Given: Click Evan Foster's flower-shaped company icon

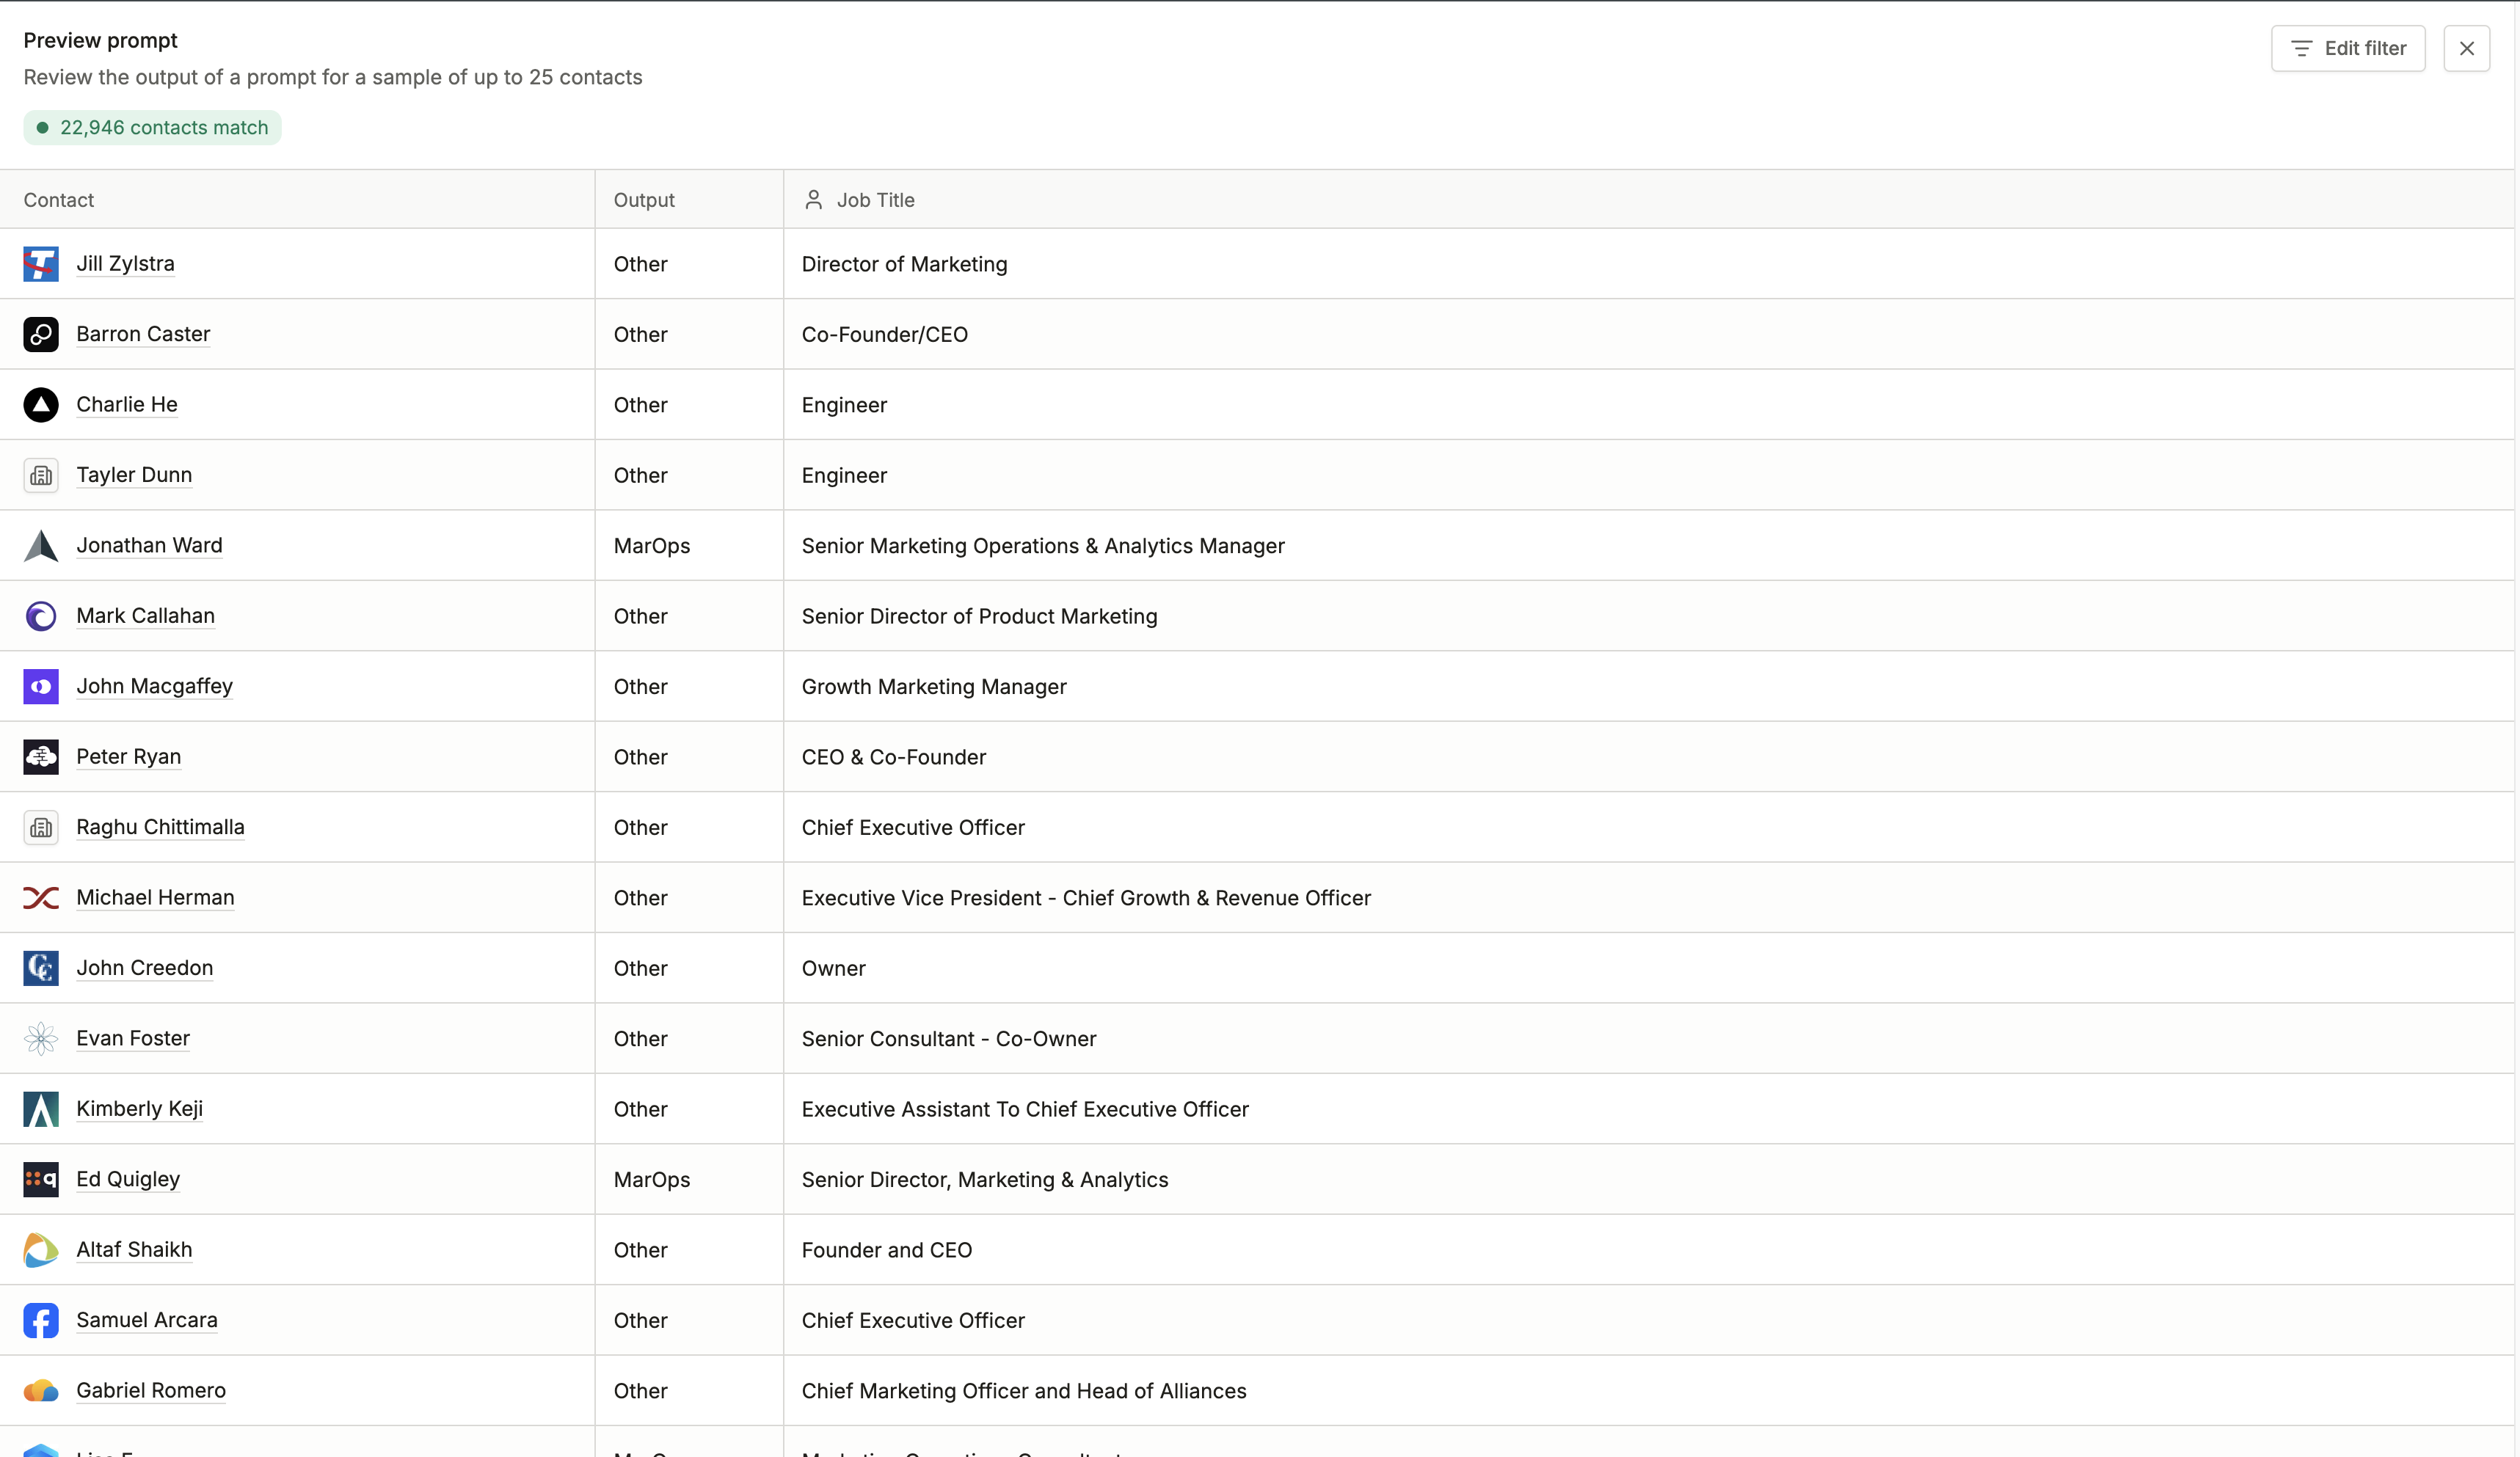Looking at the screenshot, I should 40,1039.
